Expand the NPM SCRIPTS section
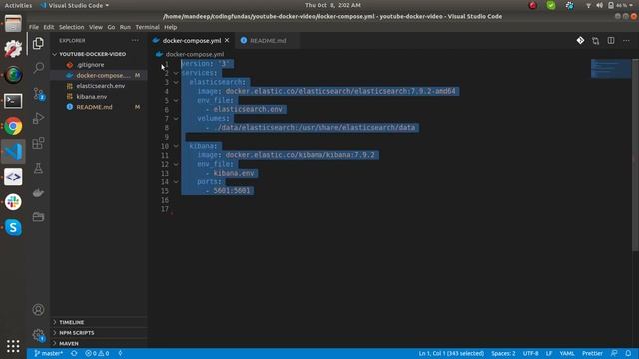Image resolution: width=639 pixels, height=359 pixels. point(77,333)
